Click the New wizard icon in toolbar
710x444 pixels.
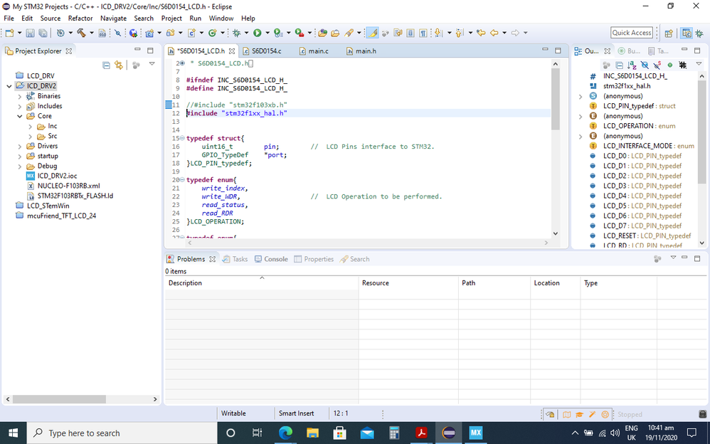point(9,33)
